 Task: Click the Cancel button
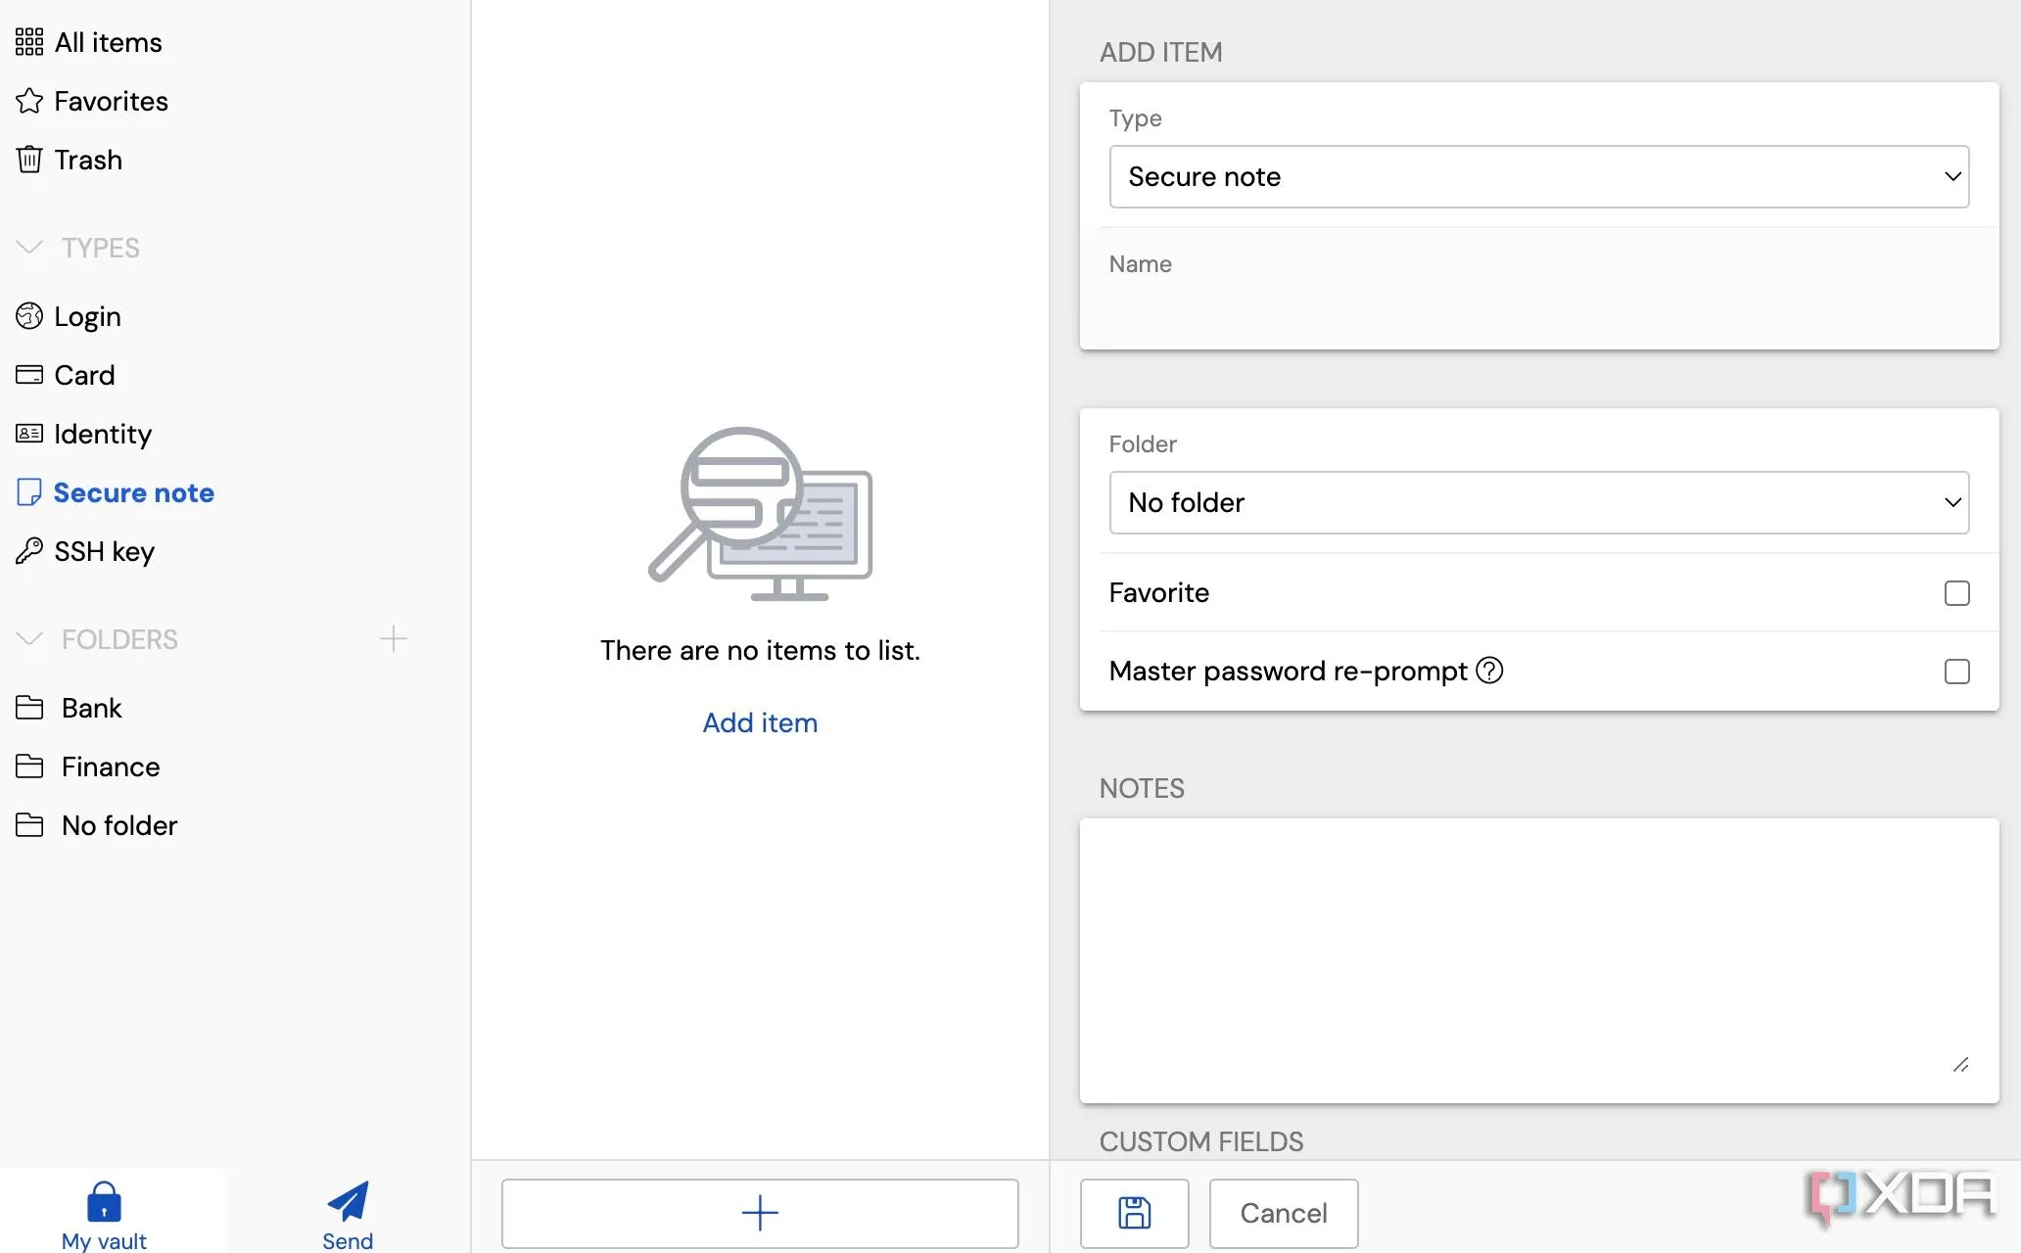(1283, 1213)
